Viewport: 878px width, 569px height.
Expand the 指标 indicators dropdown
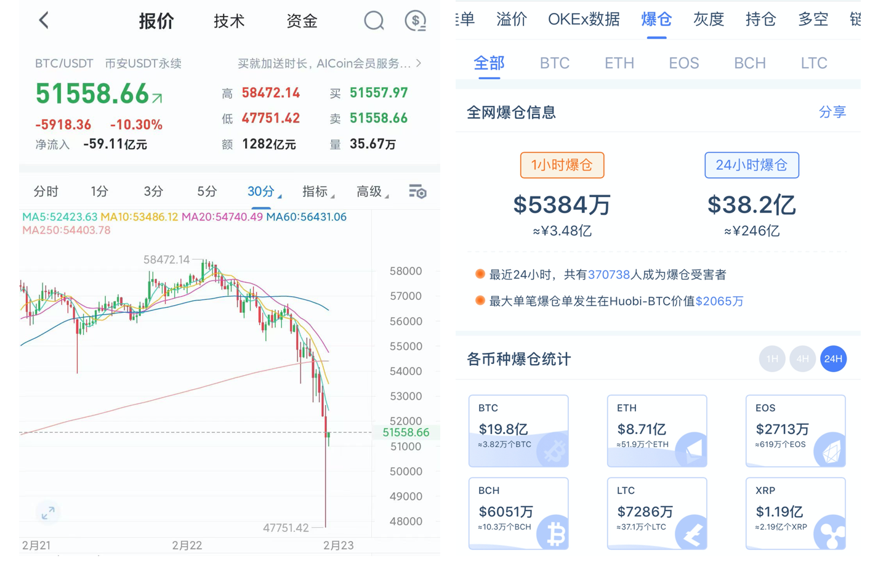point(318,192)
